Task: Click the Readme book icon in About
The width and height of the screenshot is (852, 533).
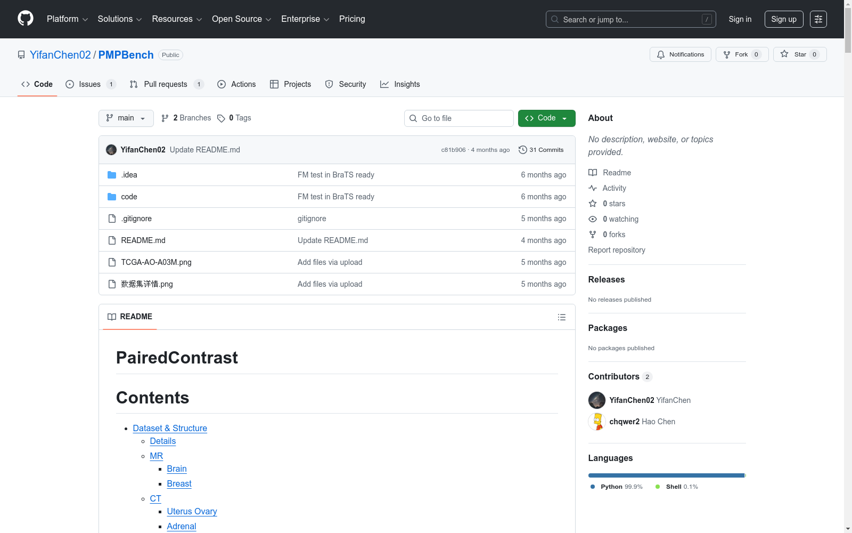Action: 593,173
